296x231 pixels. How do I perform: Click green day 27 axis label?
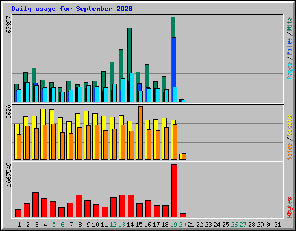click(x=243, y=225)
